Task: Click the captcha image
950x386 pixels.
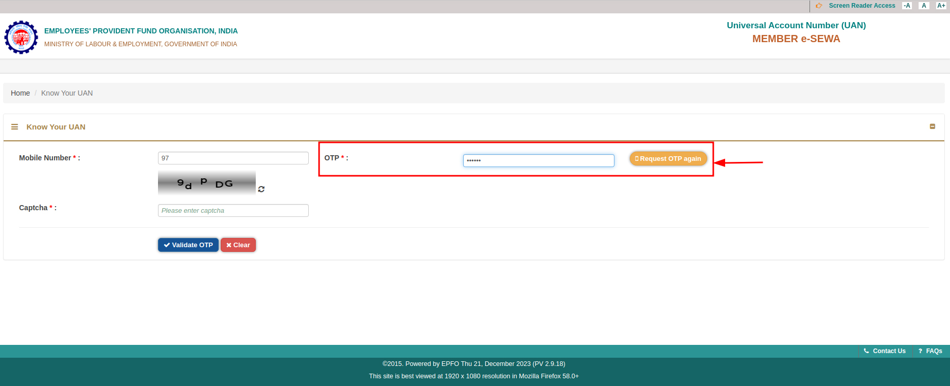Action: 207,183
